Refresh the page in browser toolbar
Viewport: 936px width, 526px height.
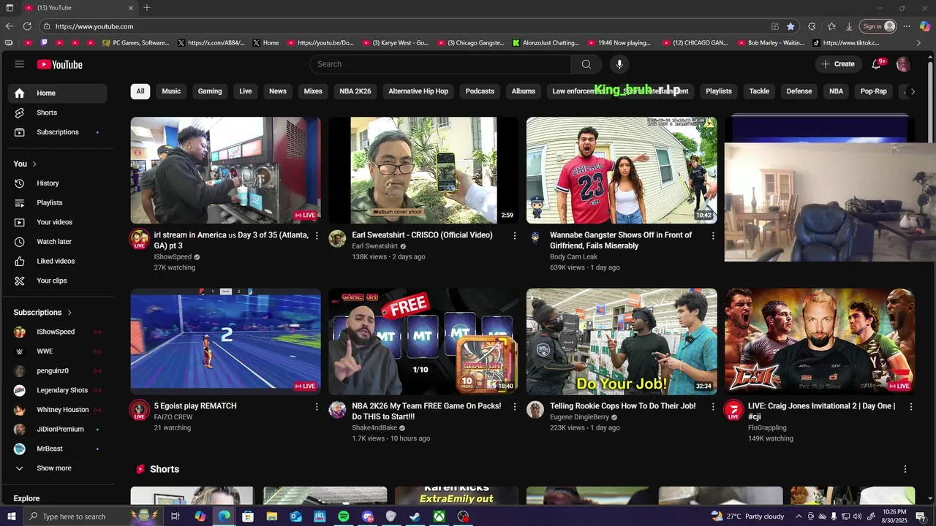click(27, 26)
